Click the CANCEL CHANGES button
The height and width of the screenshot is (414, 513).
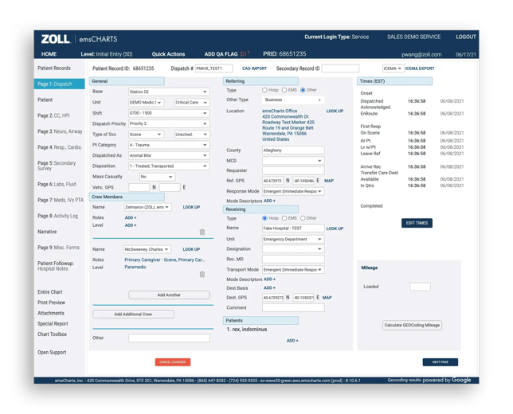172,362
